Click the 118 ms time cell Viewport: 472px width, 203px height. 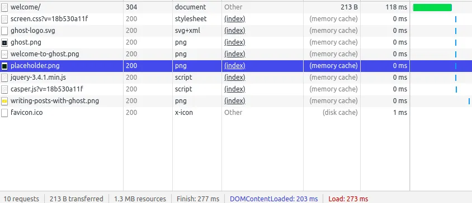tap(397, 7)
